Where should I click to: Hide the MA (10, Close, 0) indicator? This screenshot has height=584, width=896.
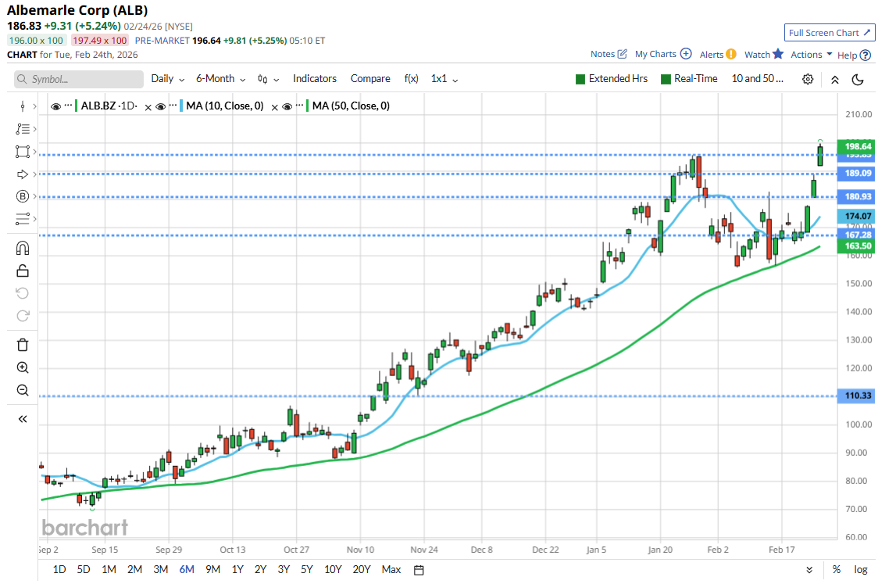160,106
